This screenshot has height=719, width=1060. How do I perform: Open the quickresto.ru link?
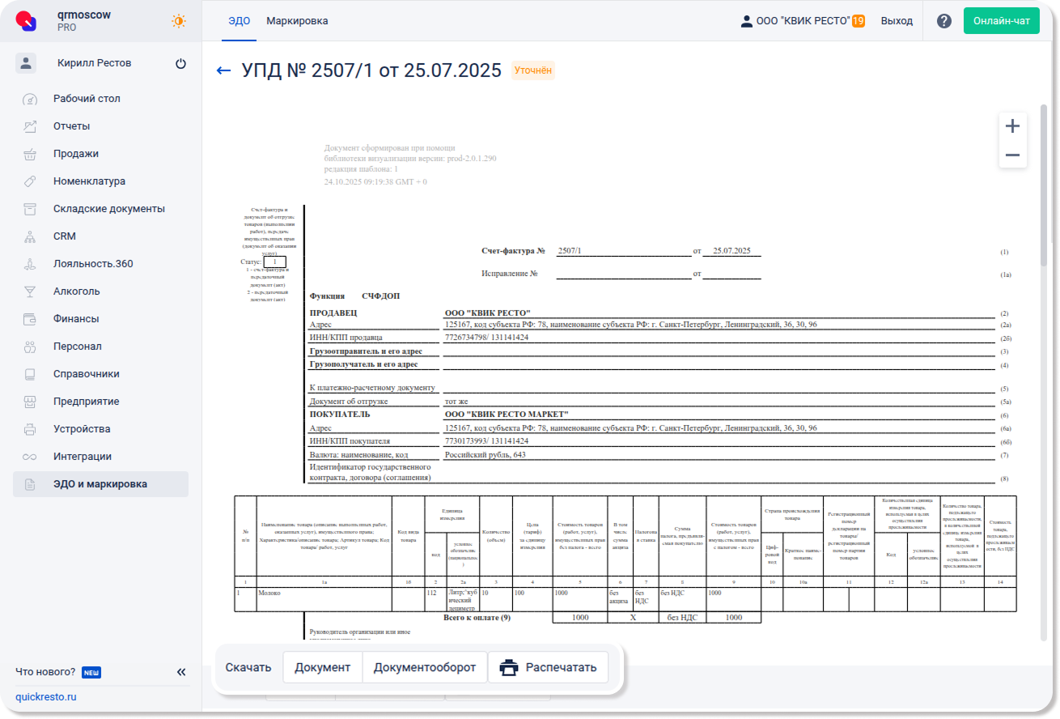(x=45, y=697)
